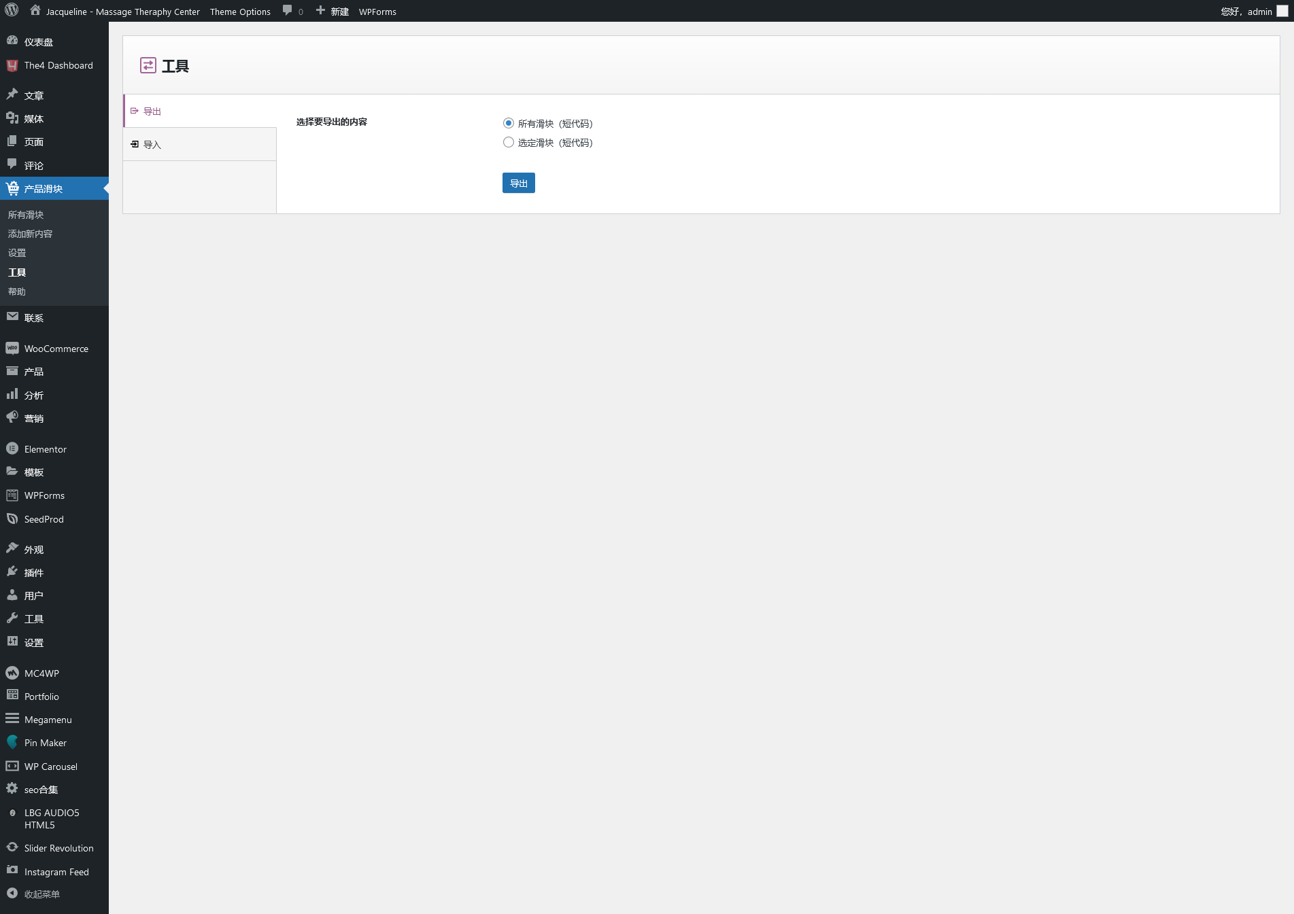Open 所有滑块 submenu item
Image resolution: width=1294 pixels, height=914 pixels.
[x=26, y=215]
